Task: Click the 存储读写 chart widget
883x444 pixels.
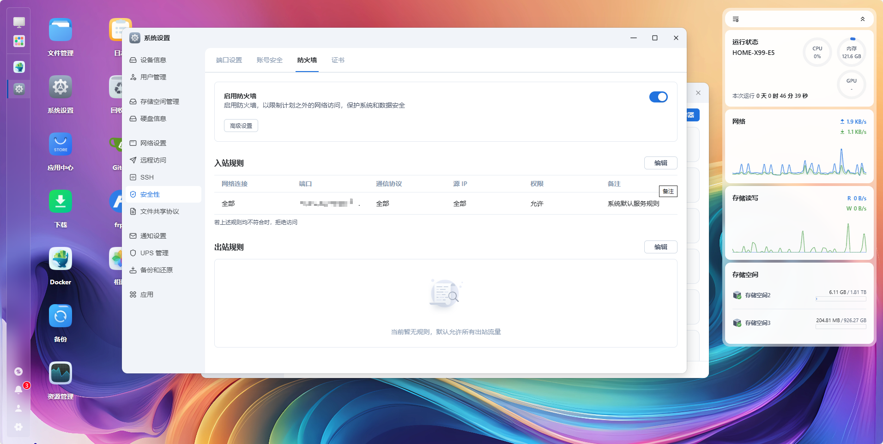Action: (x=799, y=238)
